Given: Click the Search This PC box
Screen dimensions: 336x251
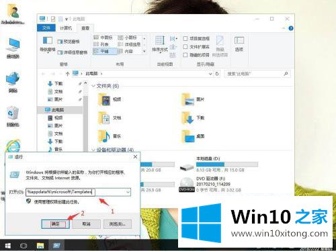Looking at the screenshot, I should click(257, 74).
